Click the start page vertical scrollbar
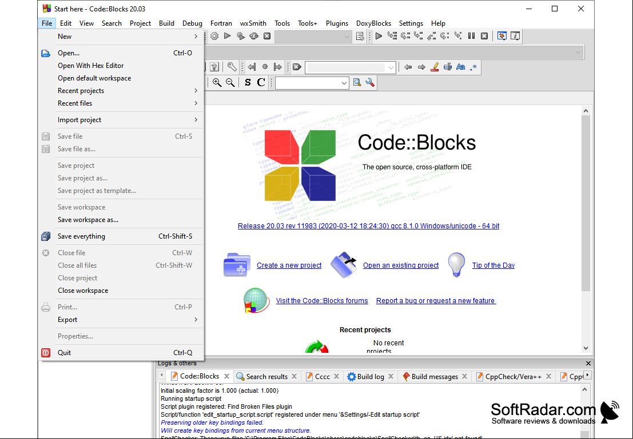The height and width of the screenshot is (439, 633). (586, 229)
